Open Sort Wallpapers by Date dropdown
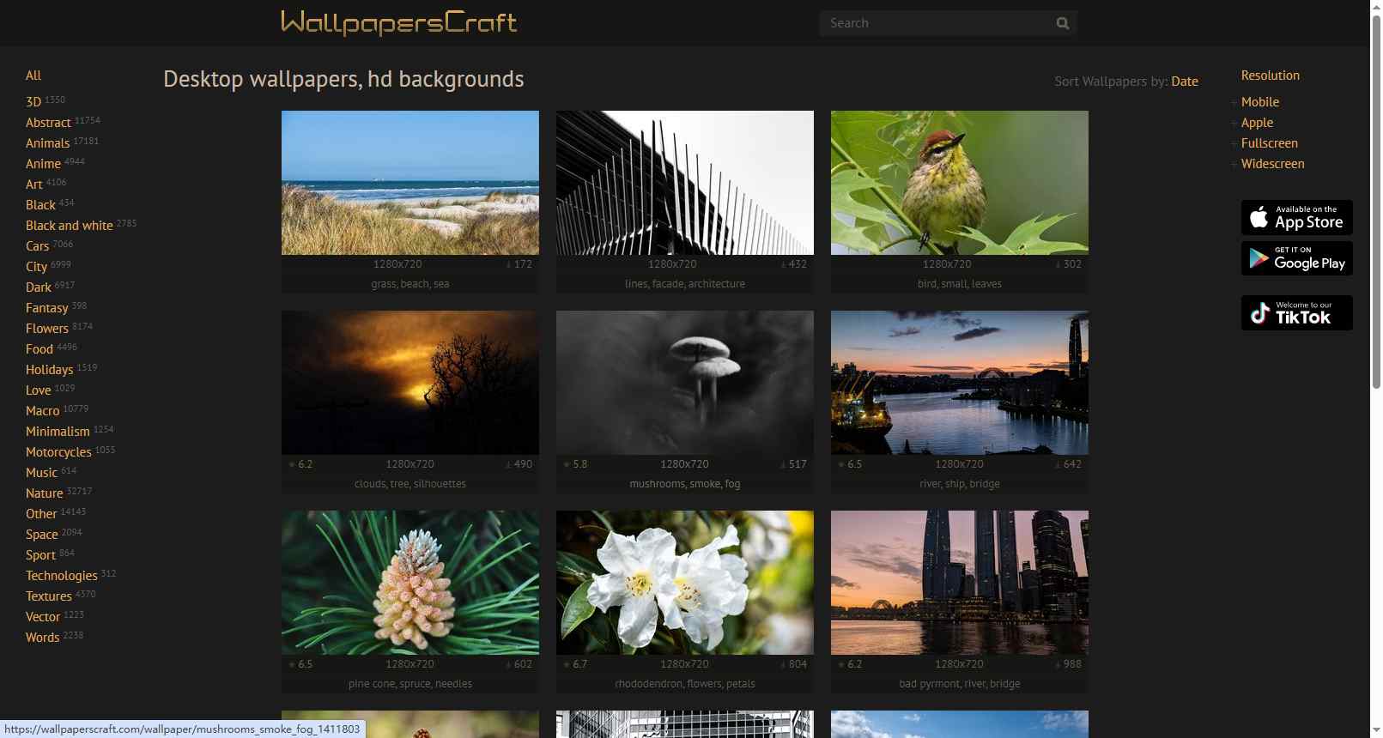The width and height of the screenshot is (1383, 738). [1185, 82]
